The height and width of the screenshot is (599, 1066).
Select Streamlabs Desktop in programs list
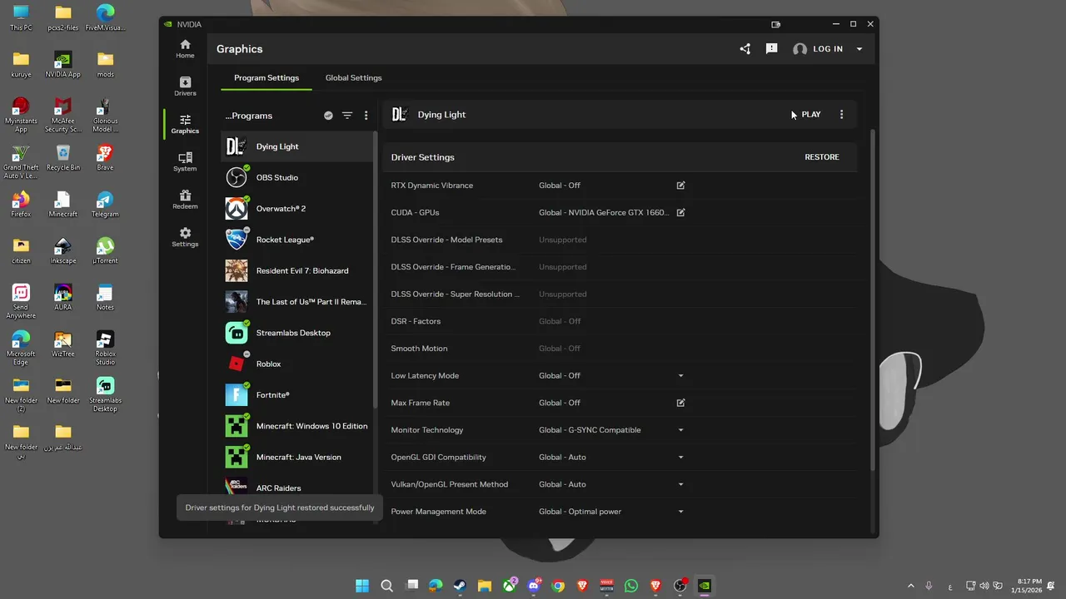pyautogui.click(x=297, y=333)
